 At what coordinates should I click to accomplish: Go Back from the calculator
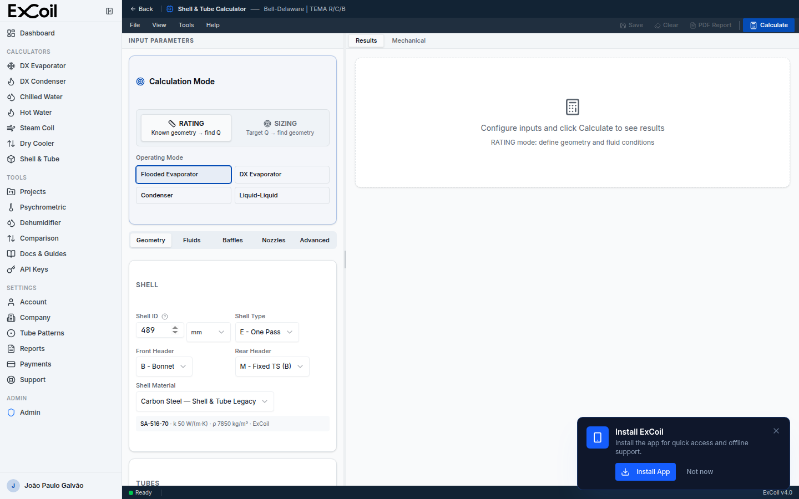pyautogui.click(x=141, y=9)
